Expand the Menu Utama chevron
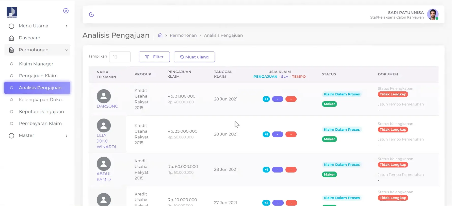Viewport: 452px width, 206px height. 67,26
